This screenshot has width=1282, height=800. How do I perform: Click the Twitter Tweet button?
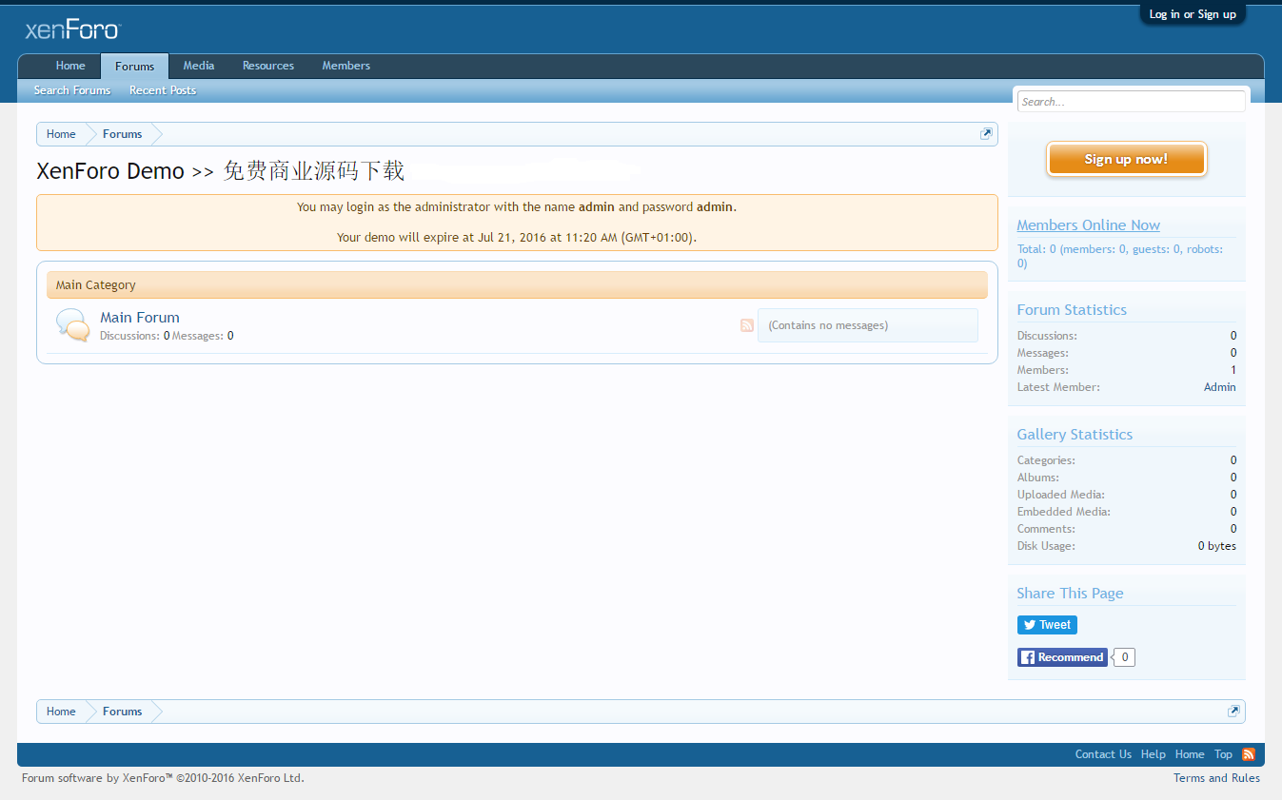click(x=1047, y=625)
